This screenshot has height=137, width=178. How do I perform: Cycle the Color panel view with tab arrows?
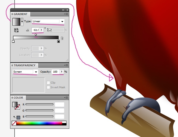click(12, 98)
